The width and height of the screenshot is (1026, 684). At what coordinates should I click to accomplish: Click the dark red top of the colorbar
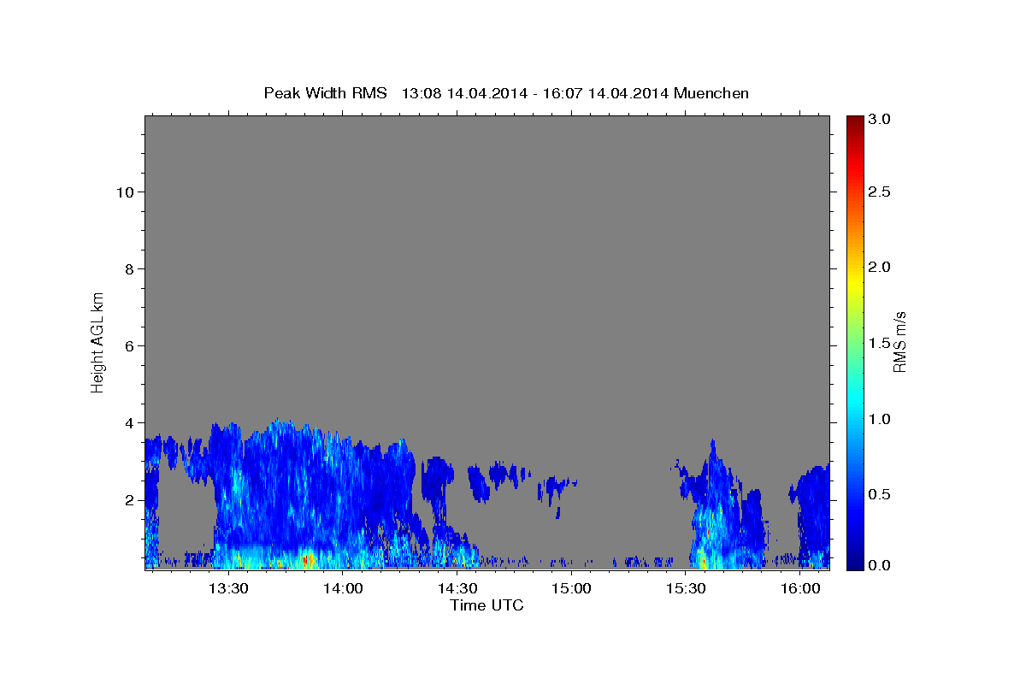(853, 121)
